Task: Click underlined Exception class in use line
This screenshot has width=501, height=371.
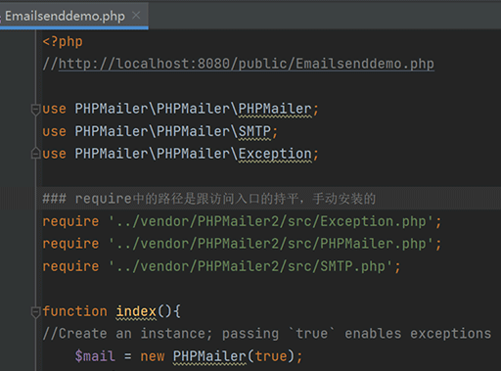Action: [275, 154]
